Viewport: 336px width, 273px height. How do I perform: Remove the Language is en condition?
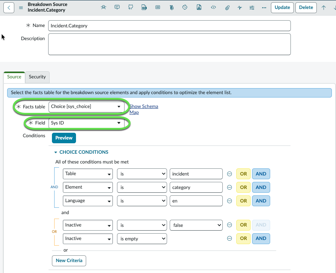(x=229, y=201)
